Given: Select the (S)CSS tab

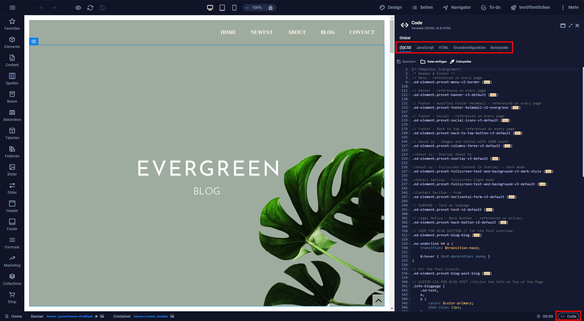Looking at the screenshot, I should pyautogui.click(x=405, y=48).
